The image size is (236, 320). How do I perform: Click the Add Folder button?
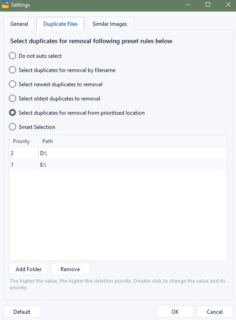coord(28,269)
